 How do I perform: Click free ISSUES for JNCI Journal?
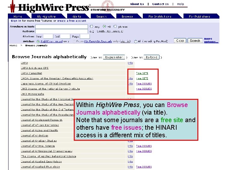coord(144,89)
